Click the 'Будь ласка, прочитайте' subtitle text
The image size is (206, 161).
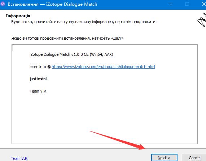(84, 22)
